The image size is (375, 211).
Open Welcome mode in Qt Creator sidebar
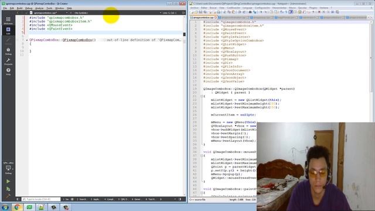tap(8, 21)
